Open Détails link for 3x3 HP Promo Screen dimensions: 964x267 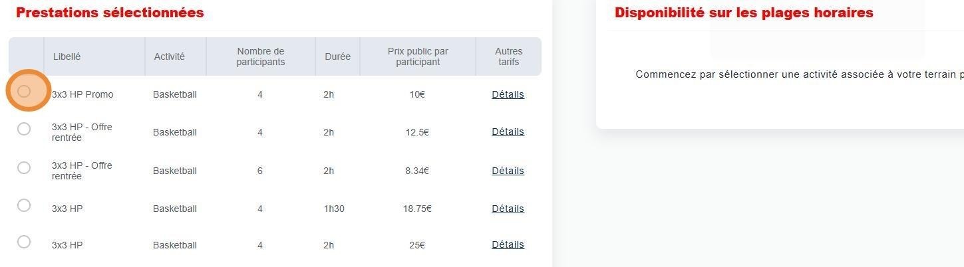click(508, 94)
